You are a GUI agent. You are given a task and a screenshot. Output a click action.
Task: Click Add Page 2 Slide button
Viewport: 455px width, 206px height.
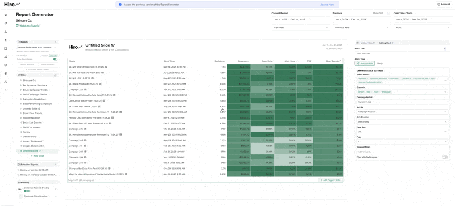(331, 180)
